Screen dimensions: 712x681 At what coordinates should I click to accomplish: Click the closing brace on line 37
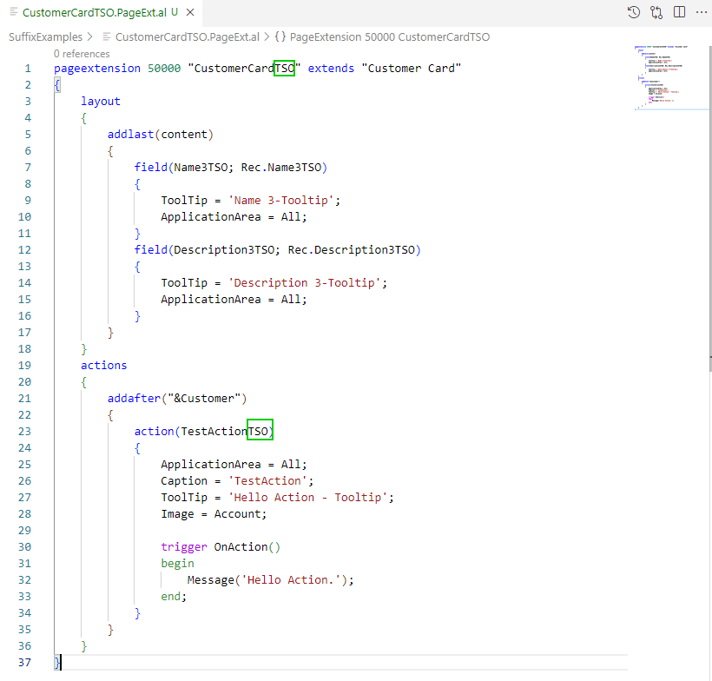coord(57,663)
